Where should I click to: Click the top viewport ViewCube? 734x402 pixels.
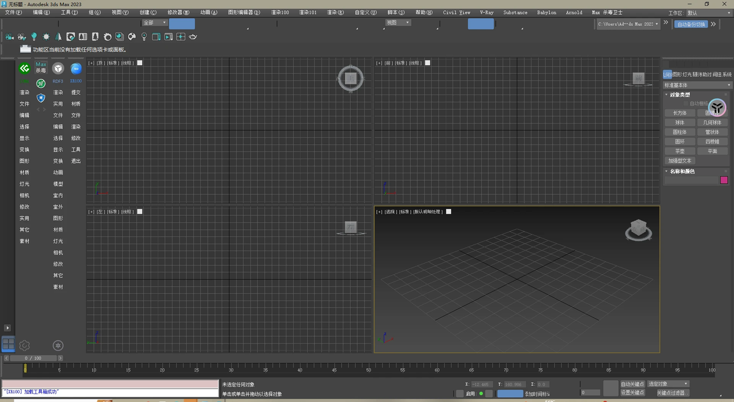[350, 79]
